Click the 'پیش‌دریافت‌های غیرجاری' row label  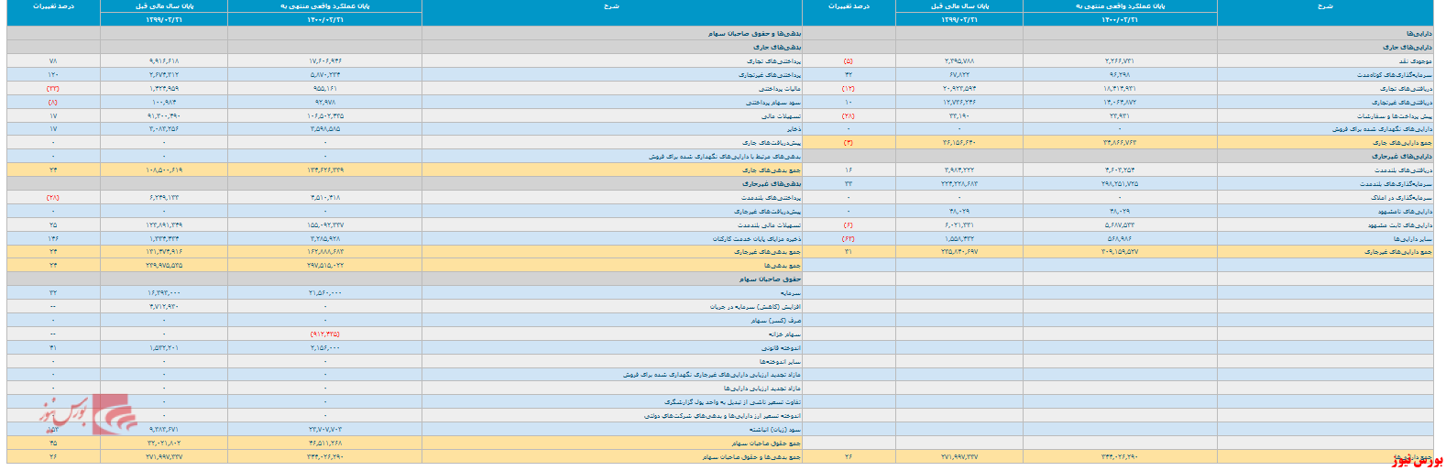767,211
